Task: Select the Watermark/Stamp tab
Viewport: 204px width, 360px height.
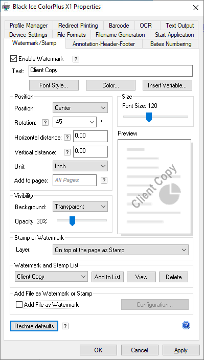Action: tap(34, 43)
